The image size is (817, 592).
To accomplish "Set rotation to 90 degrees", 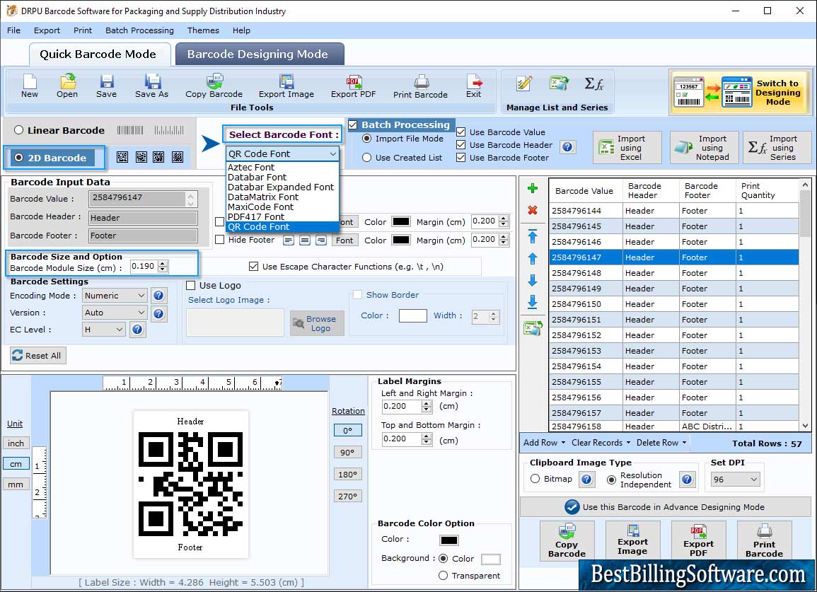I will click(347, 453).
